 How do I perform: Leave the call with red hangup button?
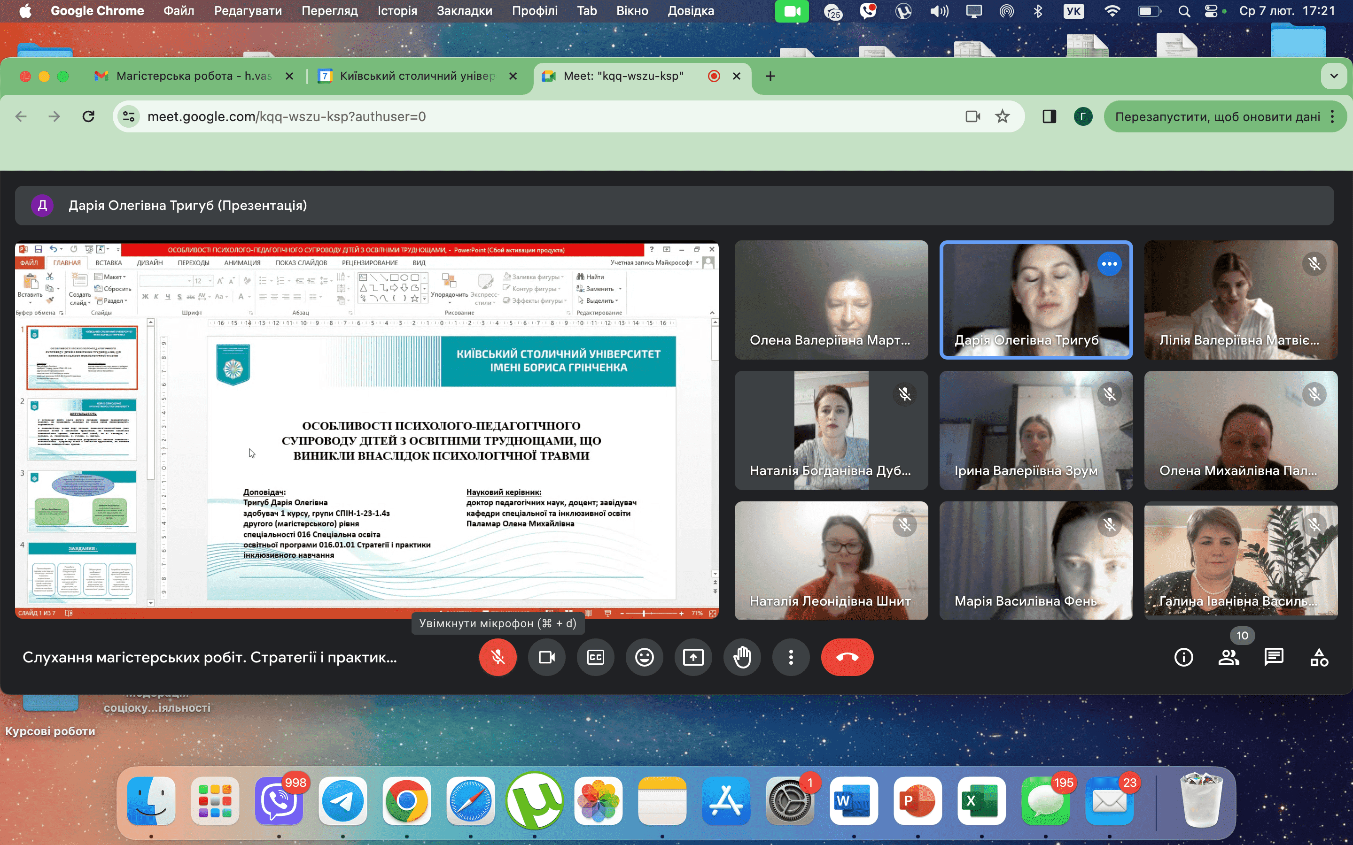(847, 657)
